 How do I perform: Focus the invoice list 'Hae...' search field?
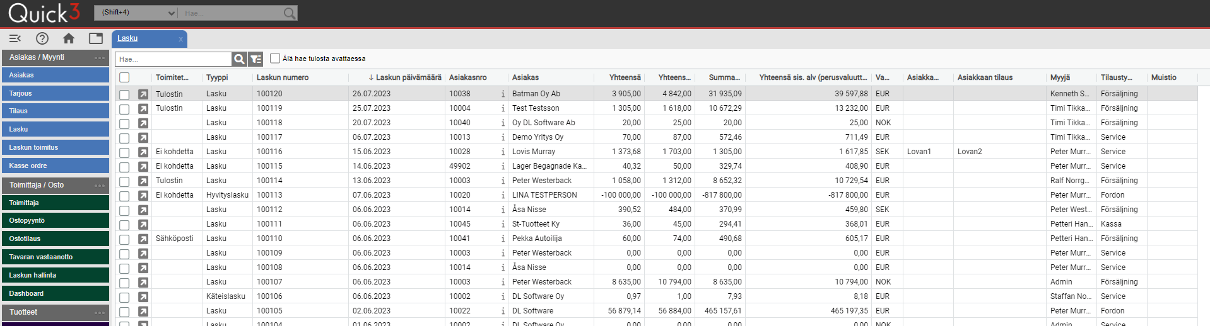[x=173, y=59]
